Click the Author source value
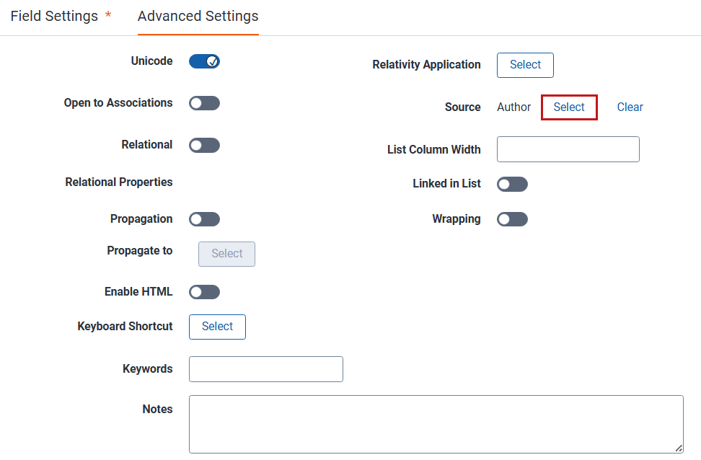701x460 pixels. [x=513, y=107]
